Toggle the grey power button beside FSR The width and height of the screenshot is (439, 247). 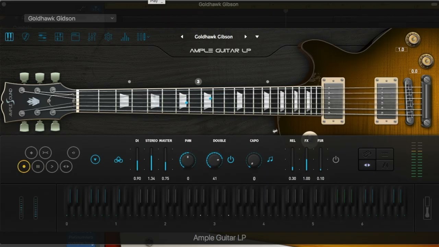point(336,160)
